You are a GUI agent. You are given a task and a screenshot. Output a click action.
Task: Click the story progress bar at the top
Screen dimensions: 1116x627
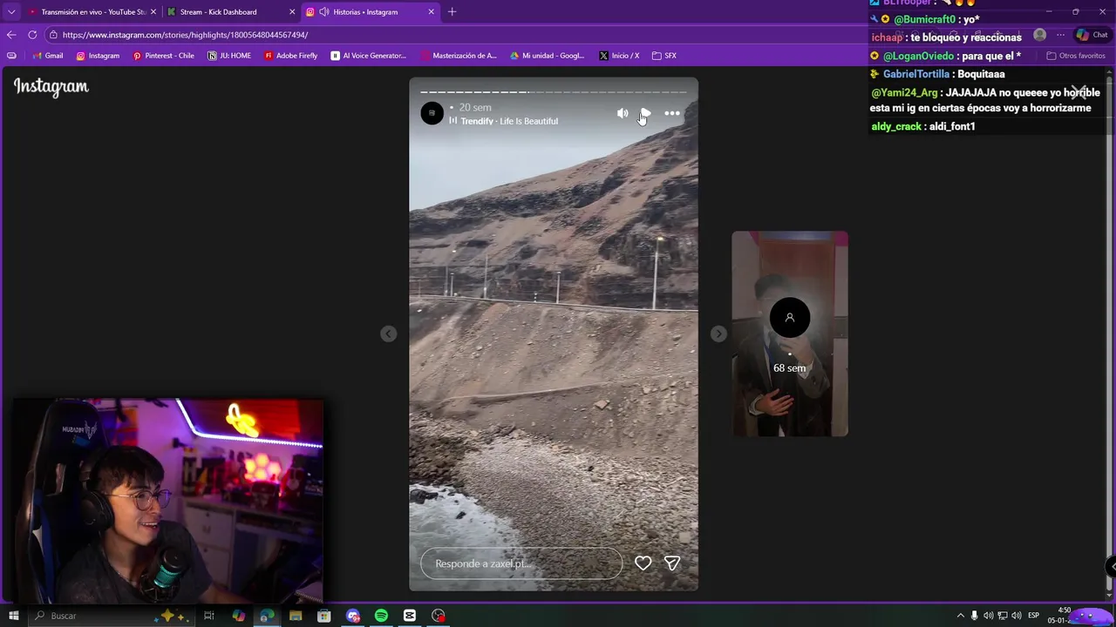click(554, 91)
